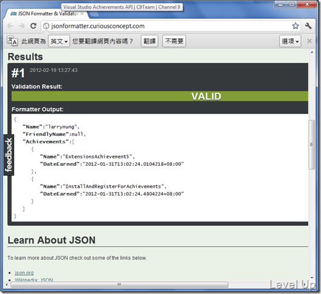
Task: Click the #1 result number heading
Action: click(18, 73)
